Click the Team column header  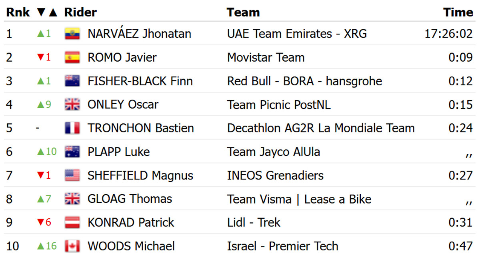tap(243, 12)
